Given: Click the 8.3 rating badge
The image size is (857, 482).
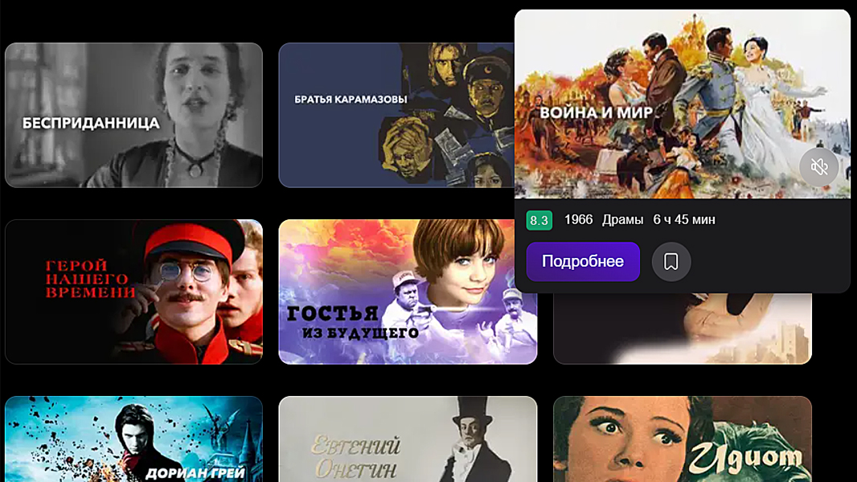Looking at the screenshot, I should point(539,220).
